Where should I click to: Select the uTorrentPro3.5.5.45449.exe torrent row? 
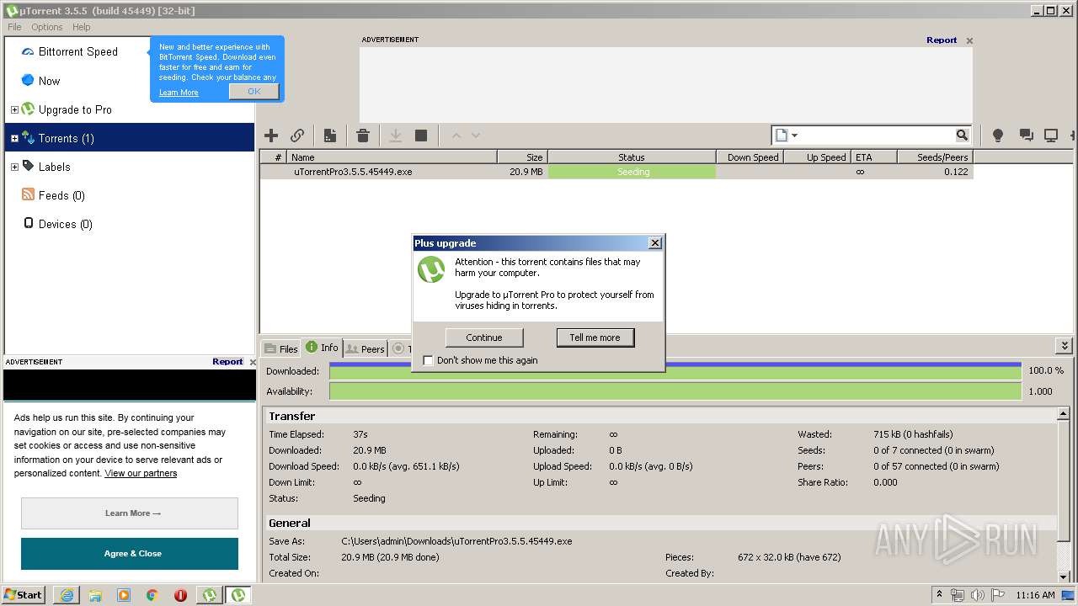pos(616,172)
